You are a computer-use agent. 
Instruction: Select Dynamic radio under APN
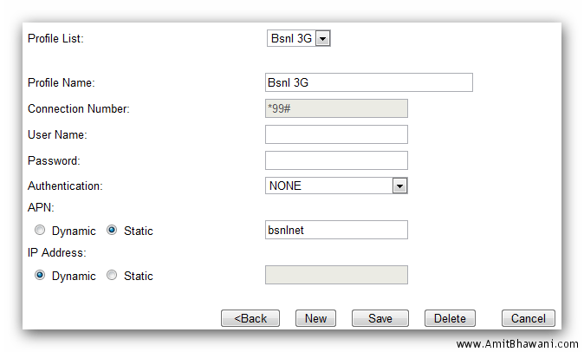(x=40, y=231)
